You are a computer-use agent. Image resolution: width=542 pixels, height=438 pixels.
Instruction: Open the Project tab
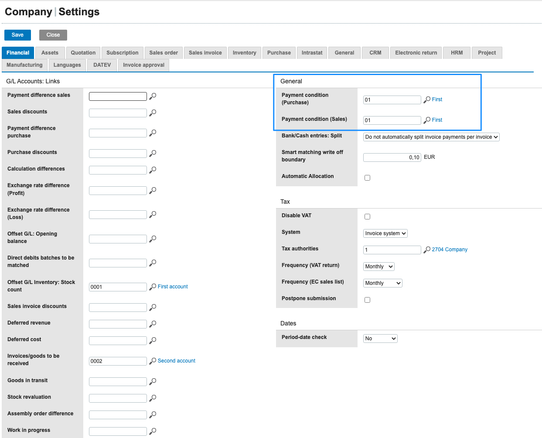(487, 53)
